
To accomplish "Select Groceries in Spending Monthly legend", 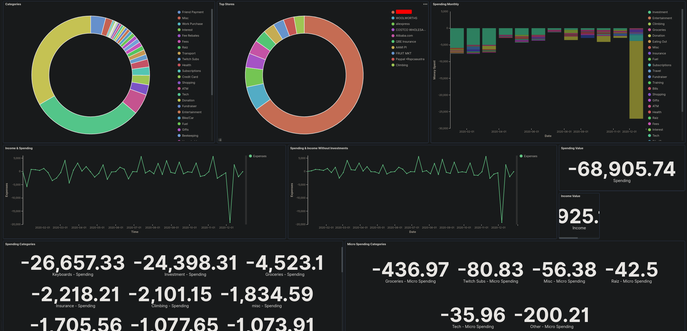I will pos(659,30).
